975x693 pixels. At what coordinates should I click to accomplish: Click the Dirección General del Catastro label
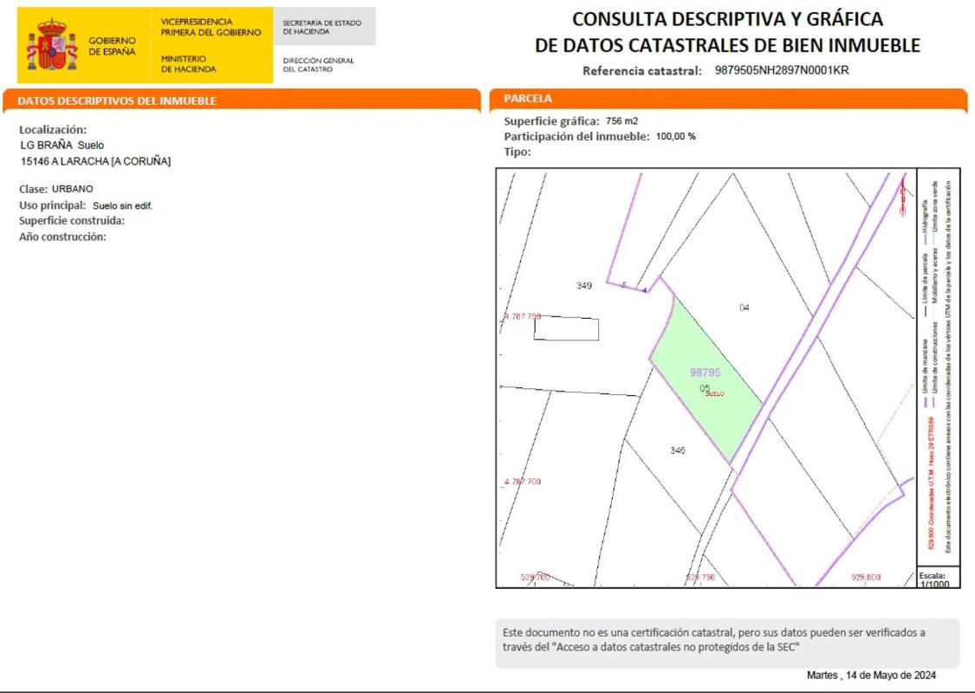click(318, 65)
